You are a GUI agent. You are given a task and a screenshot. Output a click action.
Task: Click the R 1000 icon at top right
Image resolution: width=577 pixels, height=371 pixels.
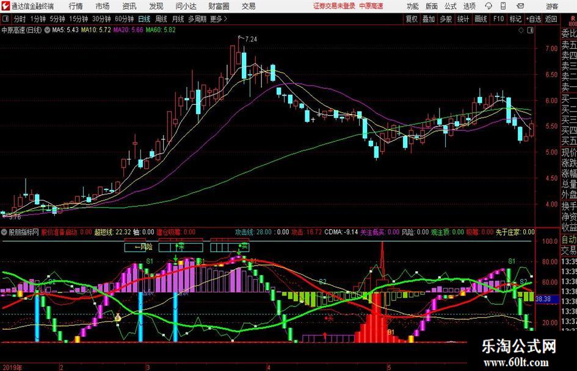pos(573,21)
